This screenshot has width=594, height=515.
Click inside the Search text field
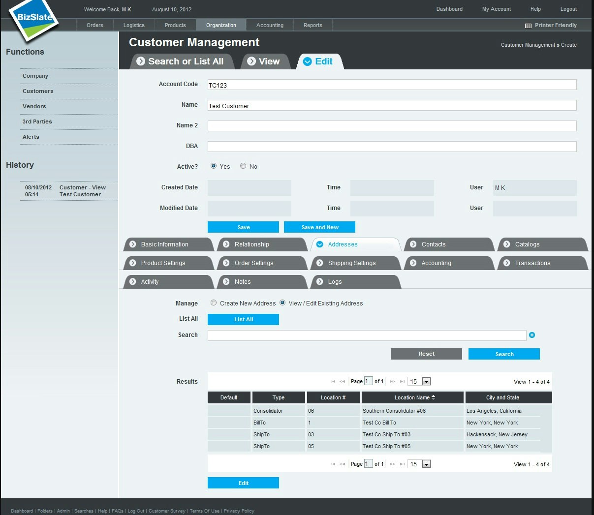[367, 335]
